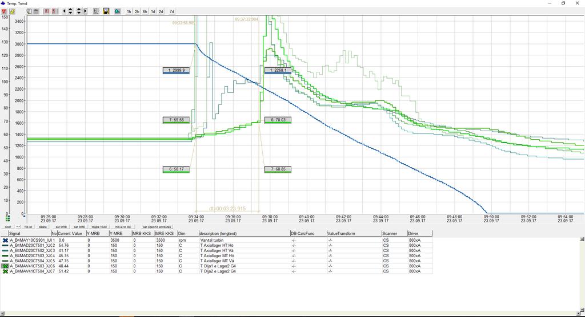The height and width of the screenshot is (317, 585).
Task: Set the time range to 6h
Action: click(145, 11)
